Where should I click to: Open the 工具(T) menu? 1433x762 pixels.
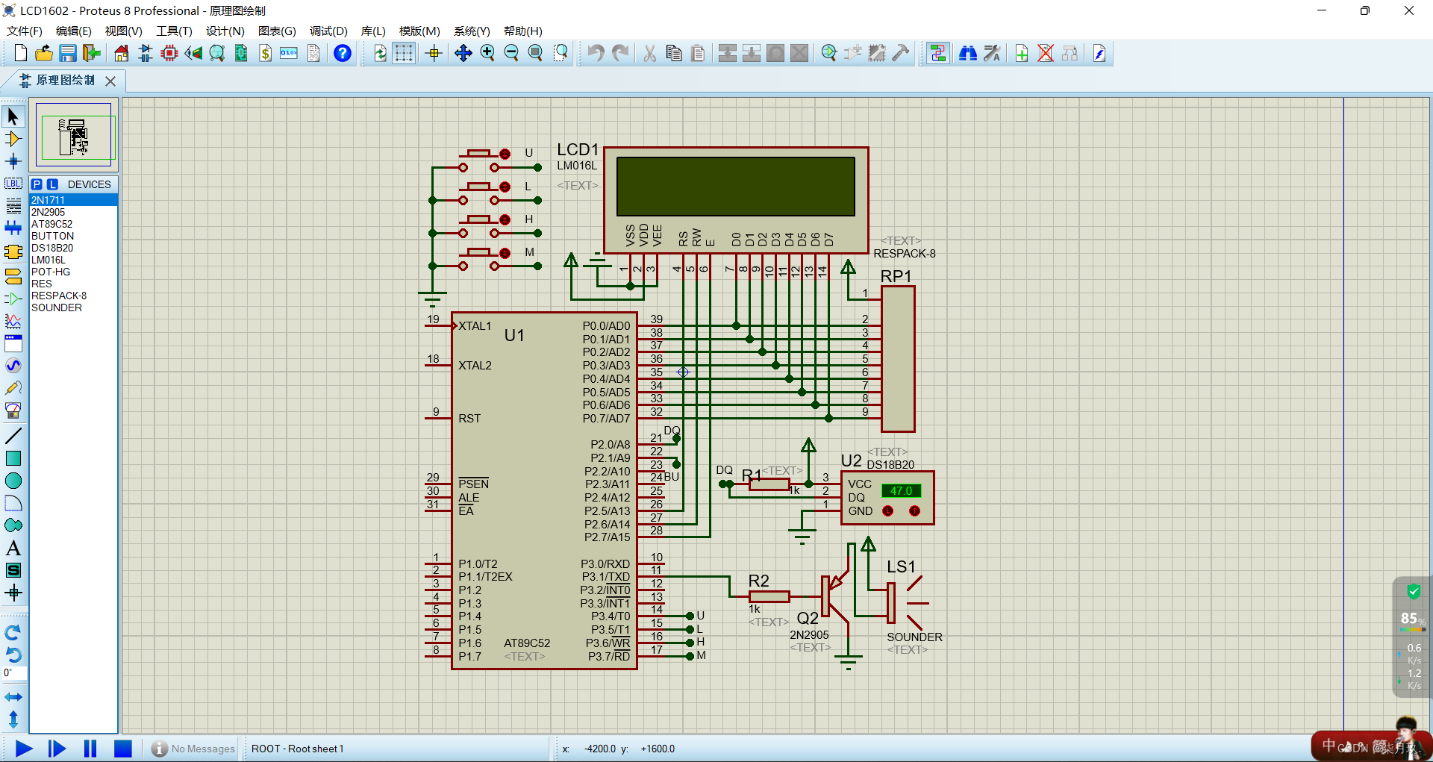pyautogui.click(x=174, y=31)
